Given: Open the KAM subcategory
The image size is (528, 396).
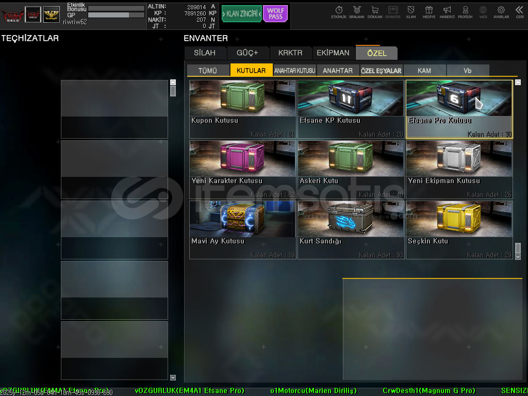Looking at the screenshot, I should [x=424, y=70].
